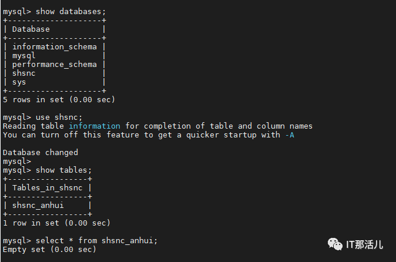Click the '5 rows in set' result line

pos(59,100)
